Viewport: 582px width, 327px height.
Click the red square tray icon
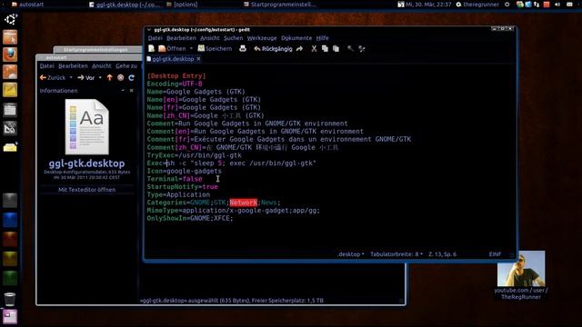547,5
